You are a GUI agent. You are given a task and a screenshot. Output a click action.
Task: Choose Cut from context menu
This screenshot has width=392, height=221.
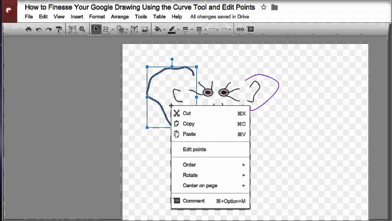point(210,114)
